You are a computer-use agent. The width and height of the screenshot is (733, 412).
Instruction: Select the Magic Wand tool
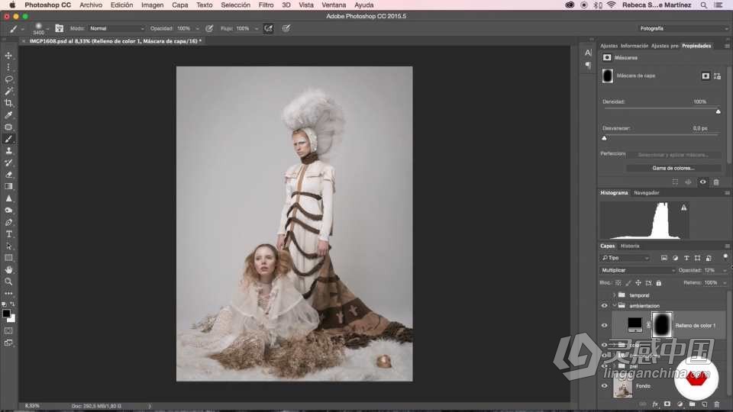(x=8, y=91)
